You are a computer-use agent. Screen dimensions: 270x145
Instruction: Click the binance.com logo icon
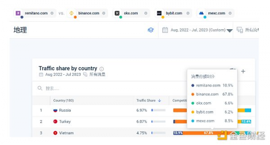(x=71, y=13)
